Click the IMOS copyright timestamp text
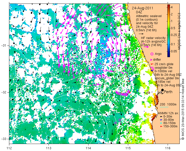The height and width of the screenshot is (151, 186). [183, 109]
